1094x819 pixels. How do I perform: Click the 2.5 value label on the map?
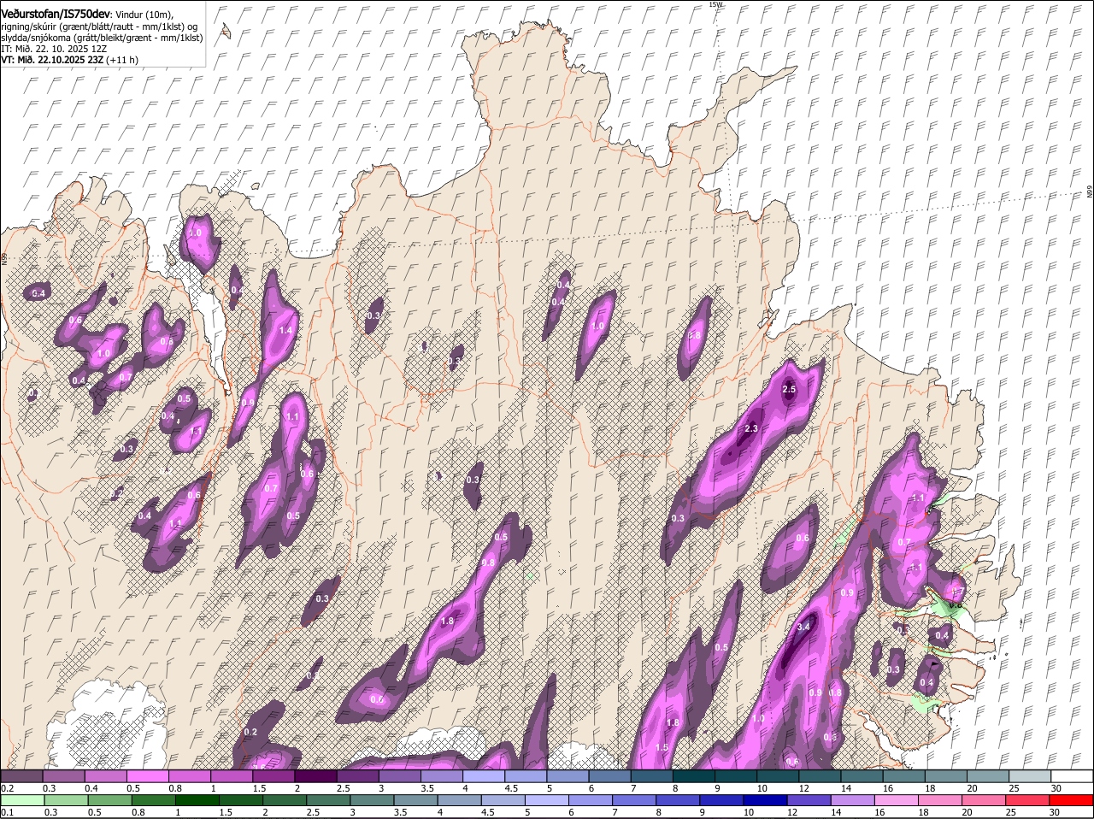click(789, 390)
